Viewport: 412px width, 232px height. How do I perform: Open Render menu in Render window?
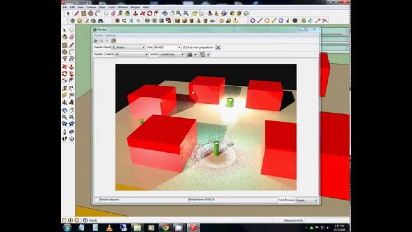pos(98,35)
